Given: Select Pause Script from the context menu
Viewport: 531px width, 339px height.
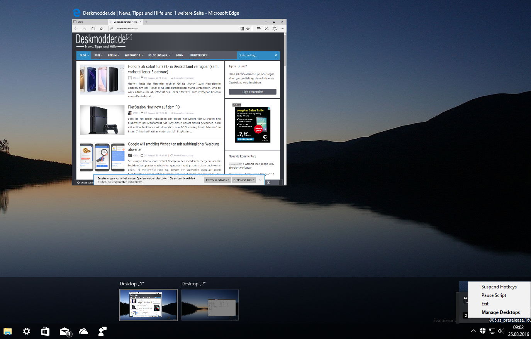Looking at the screenshot, I should [x=499, y=295].
